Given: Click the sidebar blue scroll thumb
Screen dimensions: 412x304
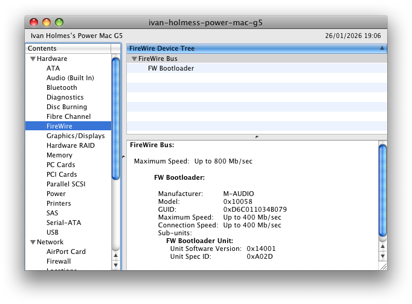Looking at the screenshot, I should point(115,119).
